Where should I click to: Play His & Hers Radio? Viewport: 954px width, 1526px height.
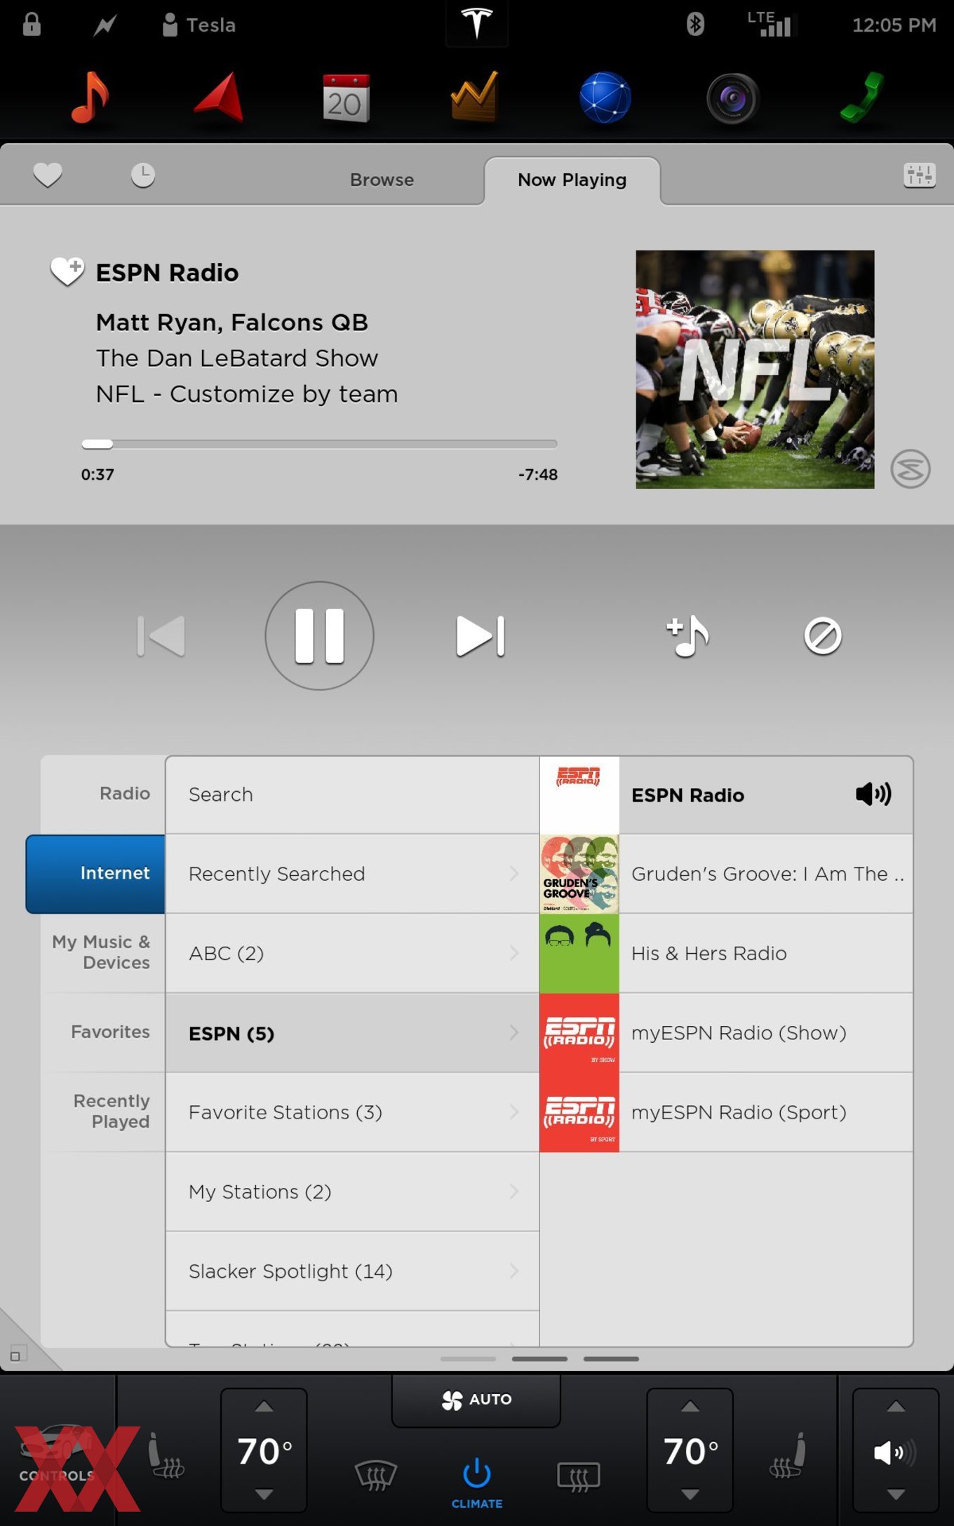pyautogui.click(x=726, y=953)
